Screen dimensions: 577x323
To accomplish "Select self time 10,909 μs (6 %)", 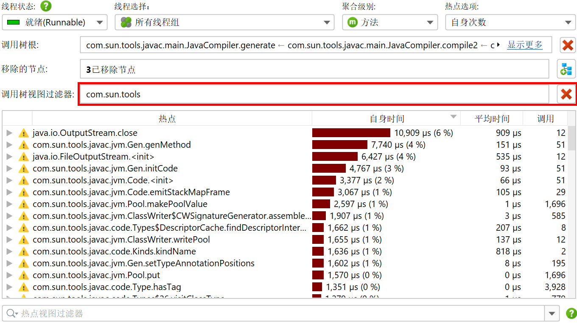I will coord(423,133).
